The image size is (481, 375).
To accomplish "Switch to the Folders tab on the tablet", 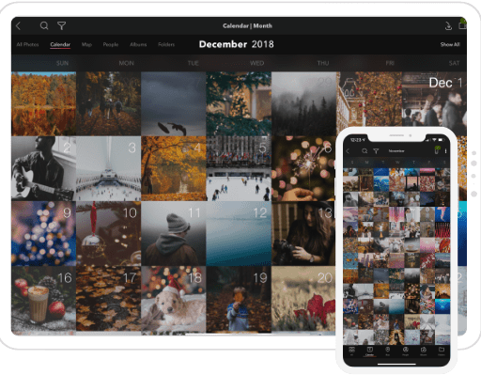I will pyautogui.click(x=166, y=44).
